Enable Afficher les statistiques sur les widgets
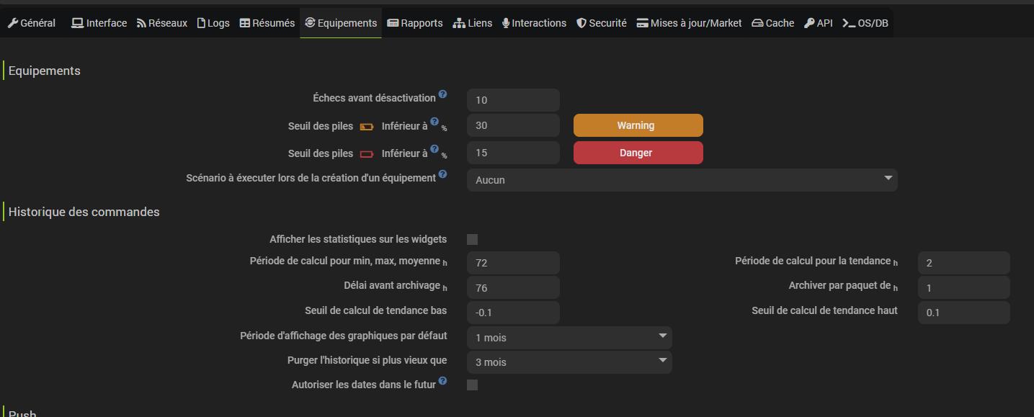The width and height of the screenshot is (1034, 417). (x=473, y=240)
